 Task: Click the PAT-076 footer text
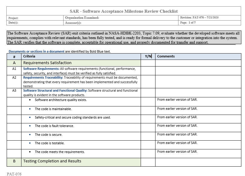[14, 174]
